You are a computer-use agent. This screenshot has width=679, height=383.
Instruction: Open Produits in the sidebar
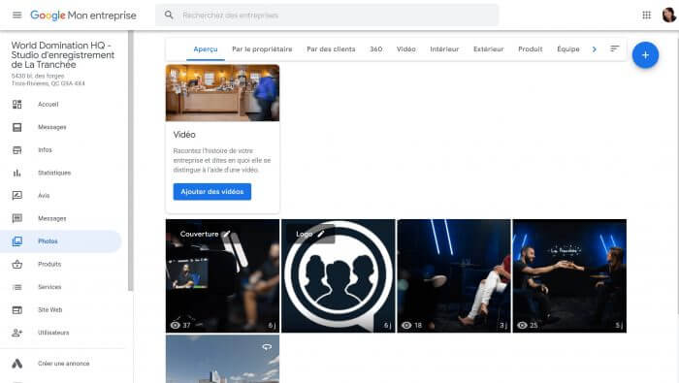click(49, 264)
